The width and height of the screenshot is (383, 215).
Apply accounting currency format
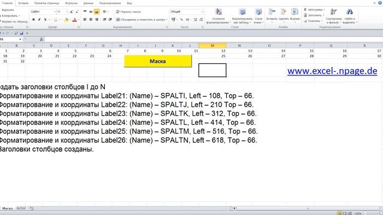point(173,20)
